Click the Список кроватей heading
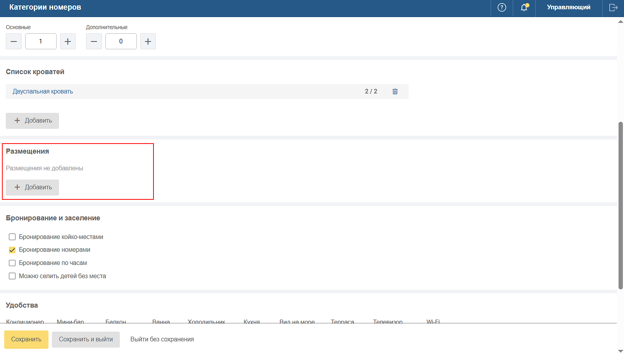 click(35, 72)
